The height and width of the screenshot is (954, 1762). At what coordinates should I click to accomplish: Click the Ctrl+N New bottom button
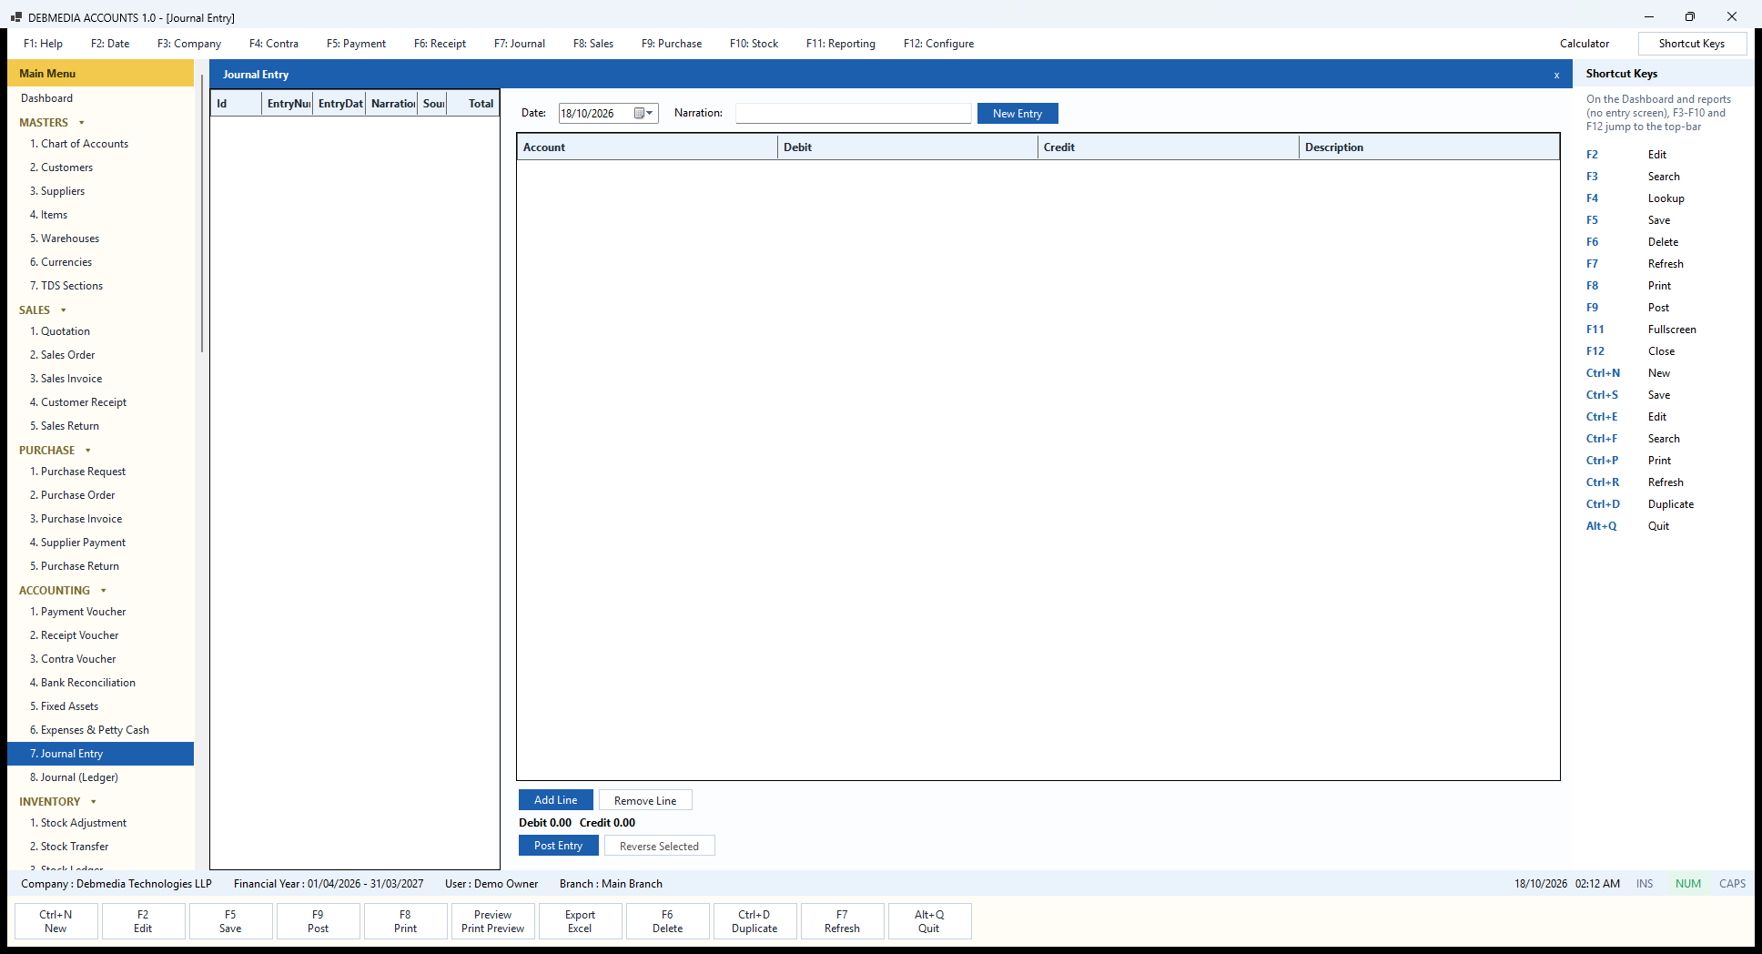[56, 921]
